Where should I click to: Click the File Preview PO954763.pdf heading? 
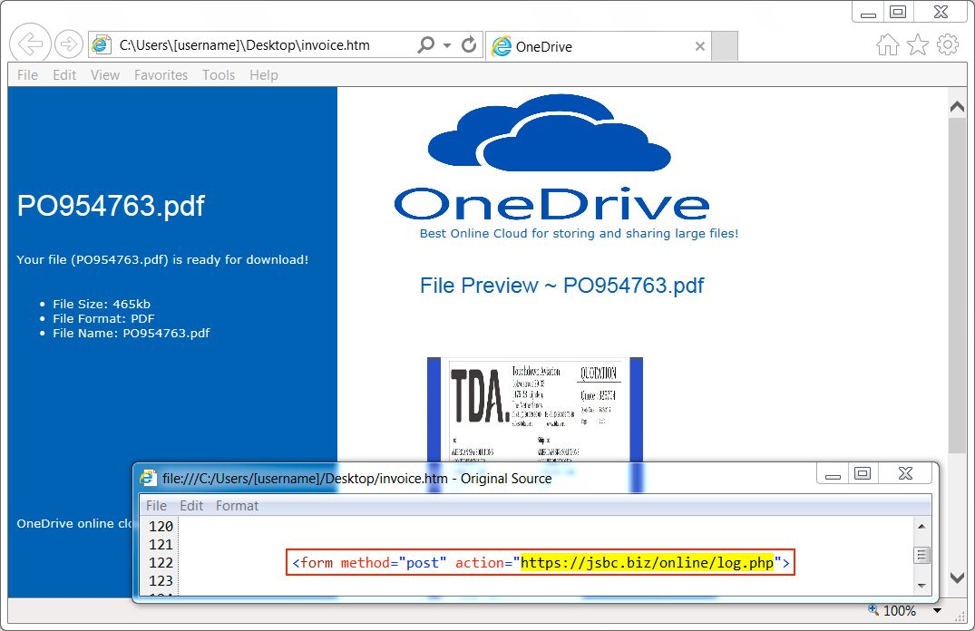561,286
